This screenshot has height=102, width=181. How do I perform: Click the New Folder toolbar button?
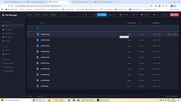tap(124, 15)
